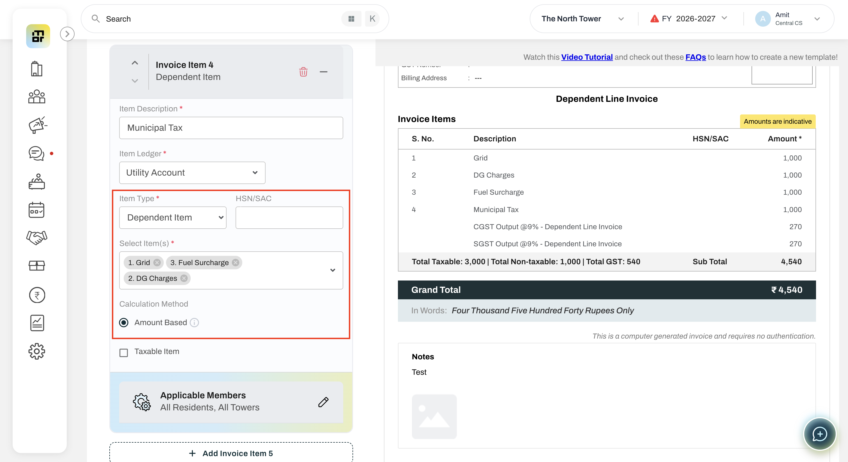Delete Invoice Item 4 with trash icon

pos(303,72)
